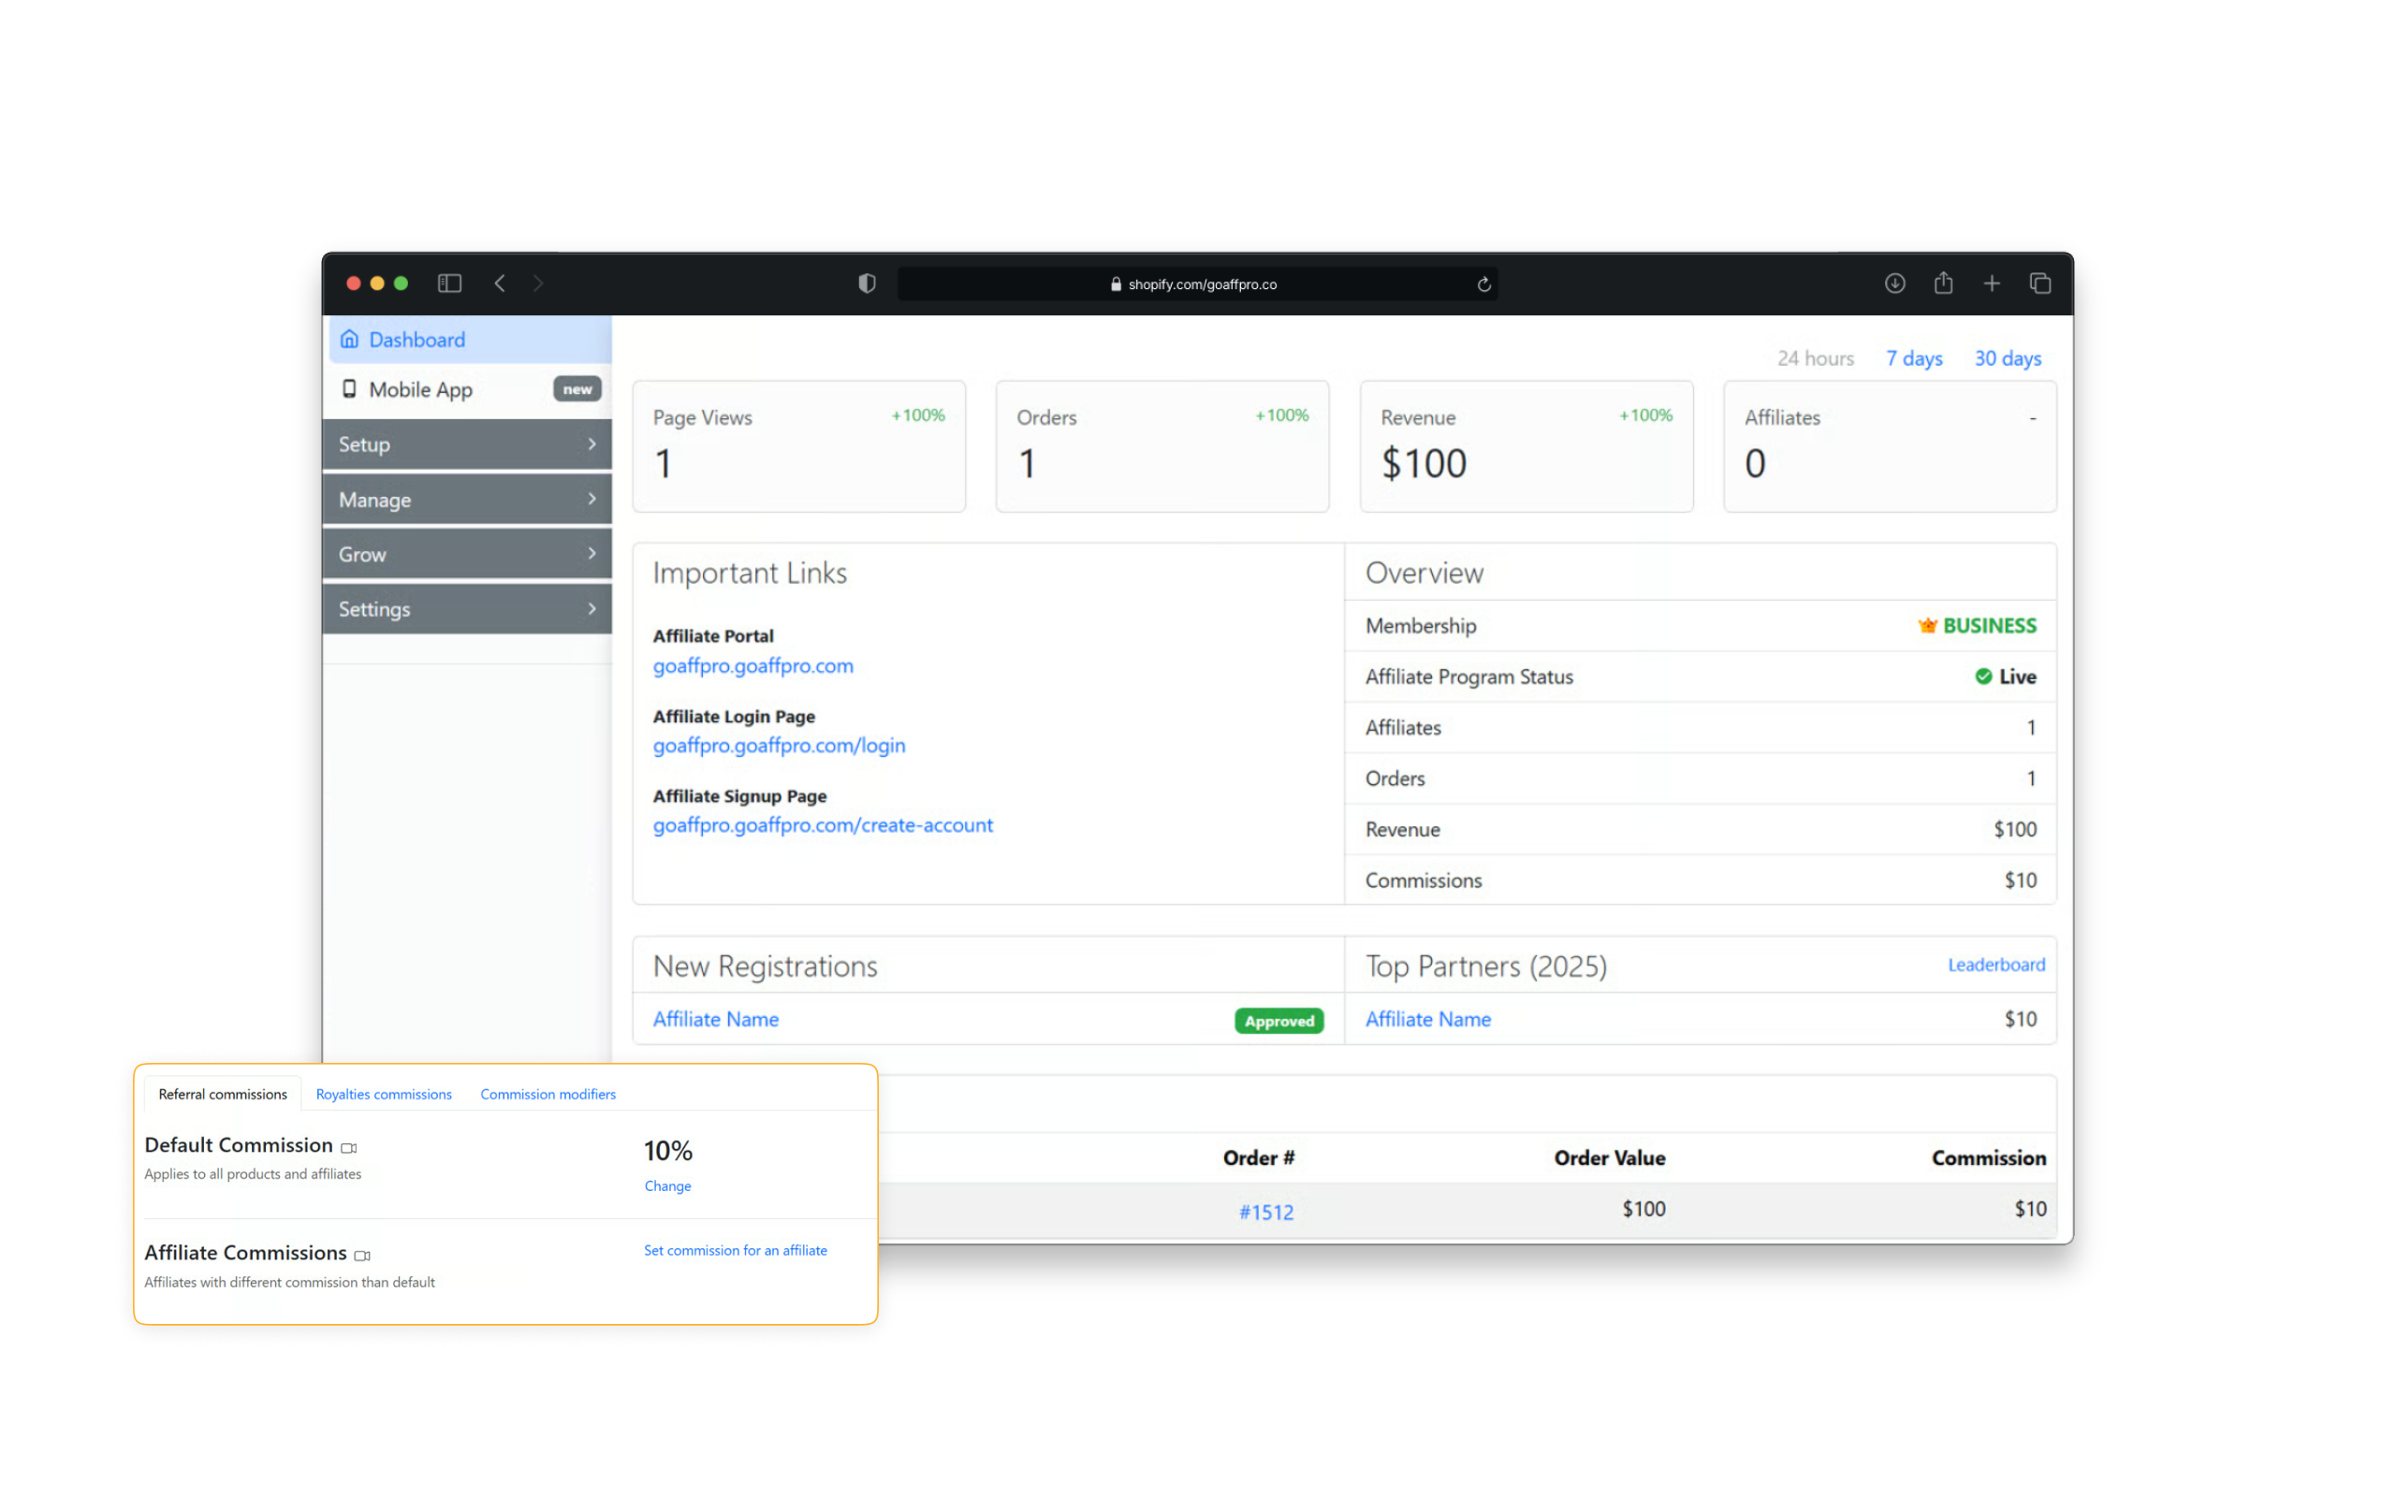Click the Order # column header
The width and height of the screenshot is (2396, 1497).
(x=1257, y=1157)
